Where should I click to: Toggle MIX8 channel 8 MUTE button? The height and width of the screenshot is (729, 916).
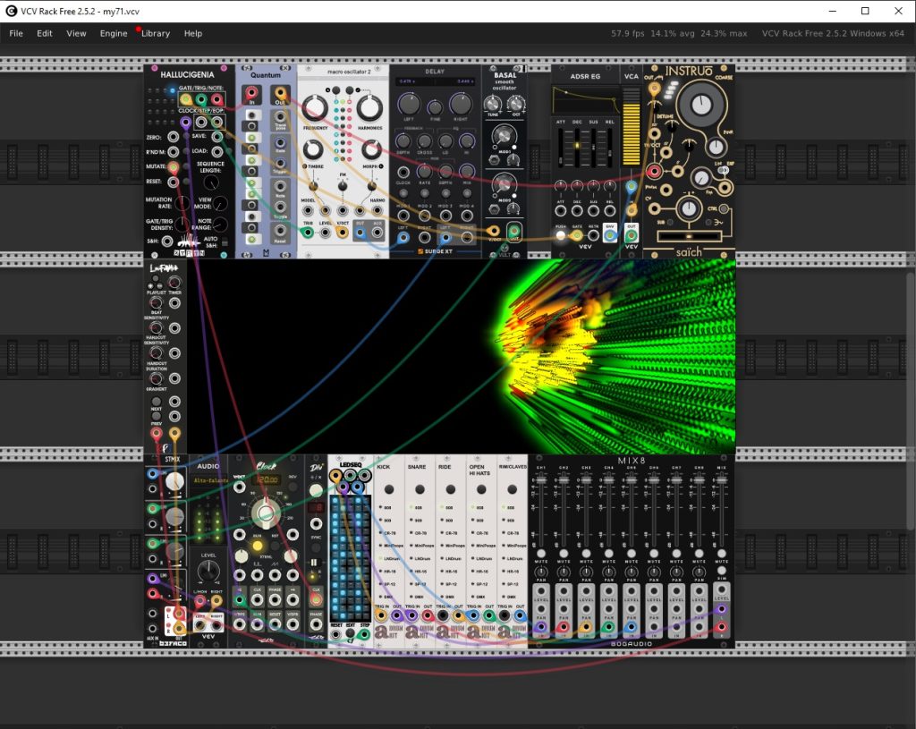tap(700, 553)
